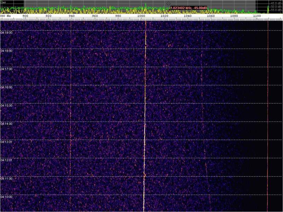Select the 04:15:00 time marker

click(x=6, y=106)
